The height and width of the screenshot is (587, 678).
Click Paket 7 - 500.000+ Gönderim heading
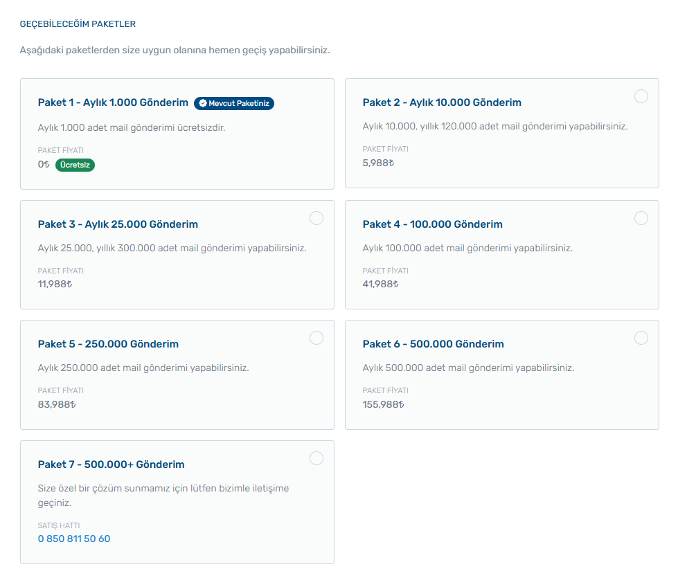[111, 464]
